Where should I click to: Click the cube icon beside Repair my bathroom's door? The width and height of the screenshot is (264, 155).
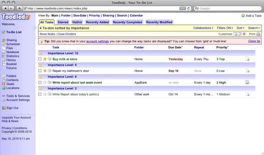point(49,71)
